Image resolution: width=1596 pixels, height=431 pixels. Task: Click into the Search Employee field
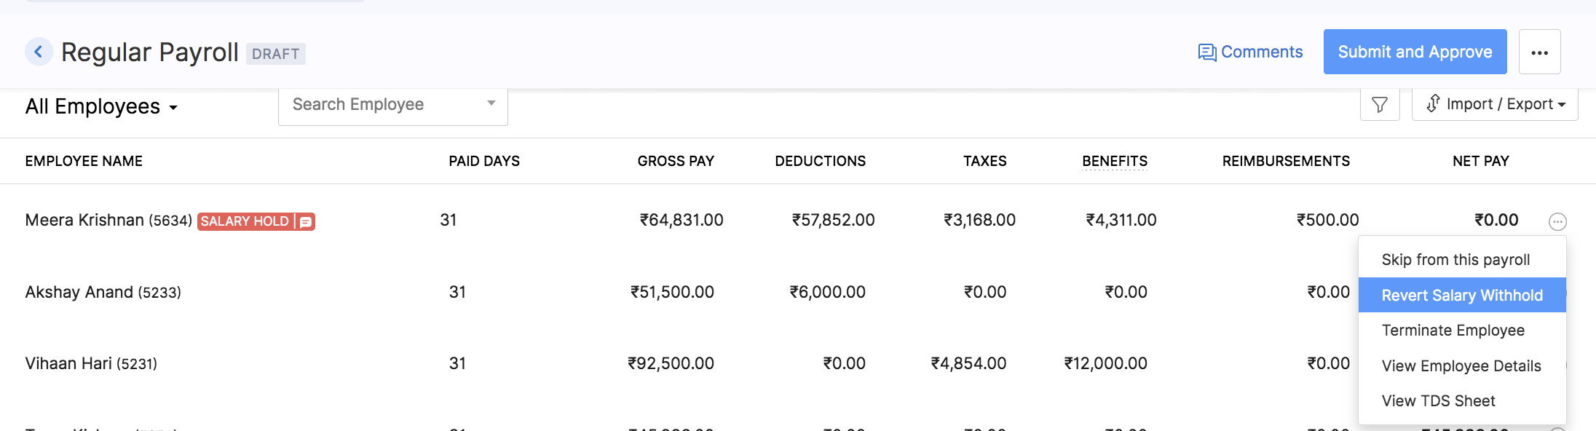pyautogui.click(x=379, y=103)
